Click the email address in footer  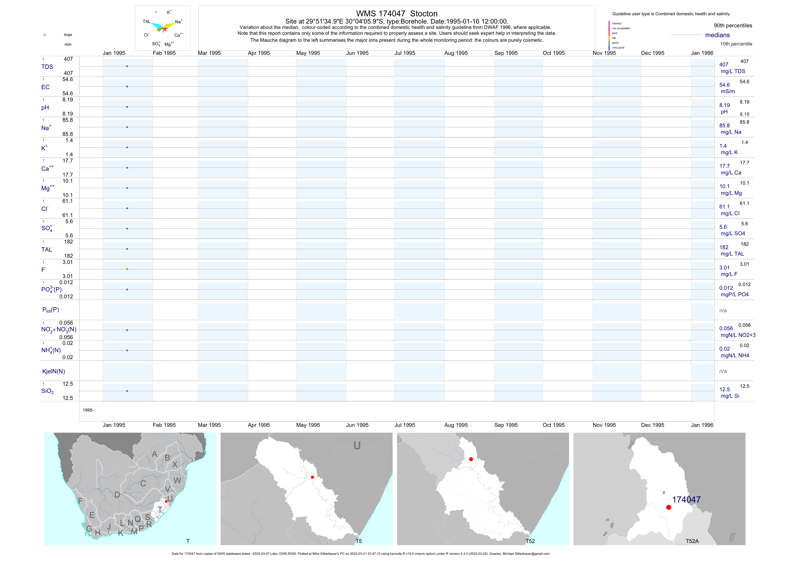526,554
